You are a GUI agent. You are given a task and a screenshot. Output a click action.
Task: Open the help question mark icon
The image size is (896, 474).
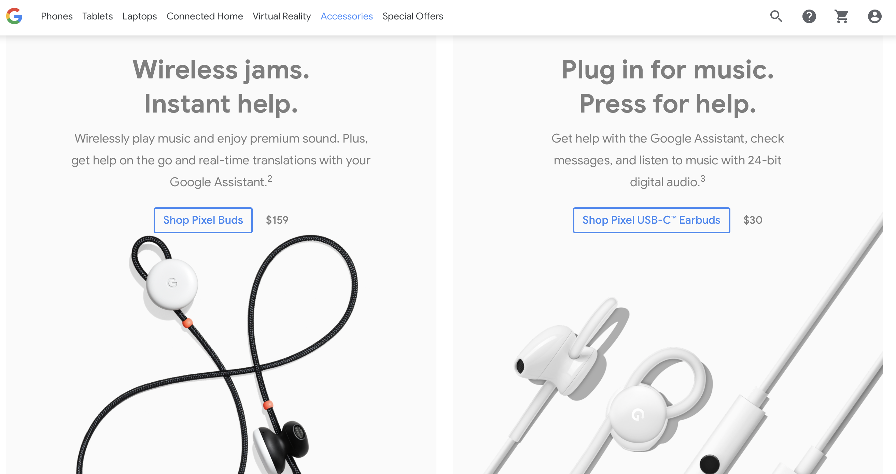point(809,16)
